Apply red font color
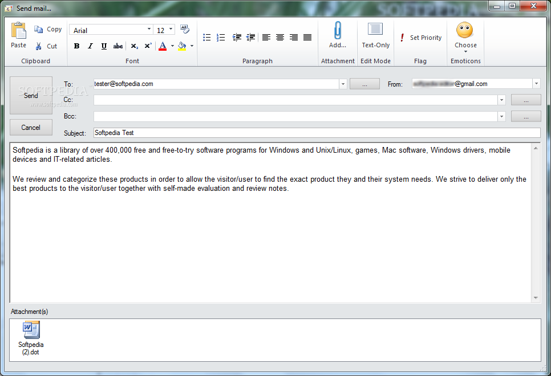The height and width of the screenshot is (376, 551). tap(163, 46)
